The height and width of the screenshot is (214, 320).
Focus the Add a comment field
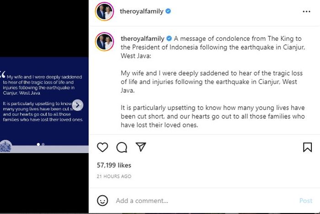tap(201, 201)
